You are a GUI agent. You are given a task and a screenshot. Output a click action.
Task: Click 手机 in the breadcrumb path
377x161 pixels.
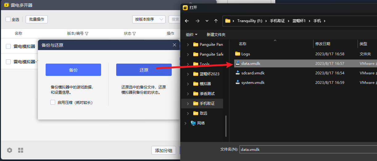[x=317, y=21]
